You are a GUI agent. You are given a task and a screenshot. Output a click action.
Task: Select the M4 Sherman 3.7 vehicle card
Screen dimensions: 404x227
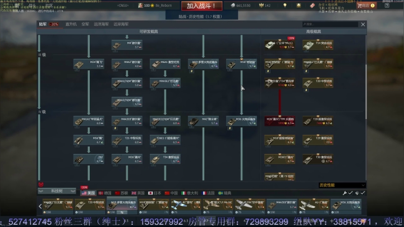[127, 45]
